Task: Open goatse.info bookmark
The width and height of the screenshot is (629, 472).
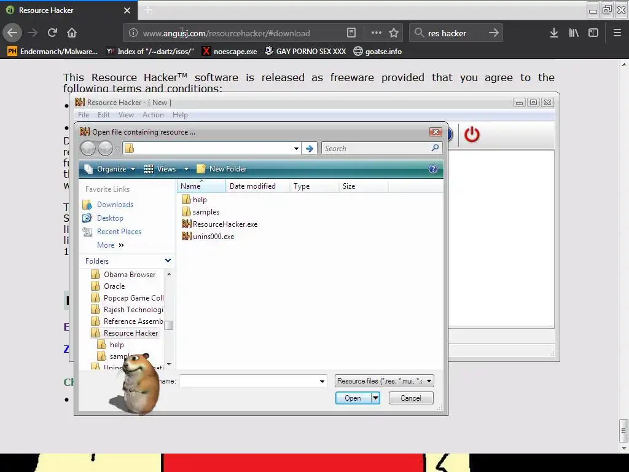Action: [x=378, y=52]
